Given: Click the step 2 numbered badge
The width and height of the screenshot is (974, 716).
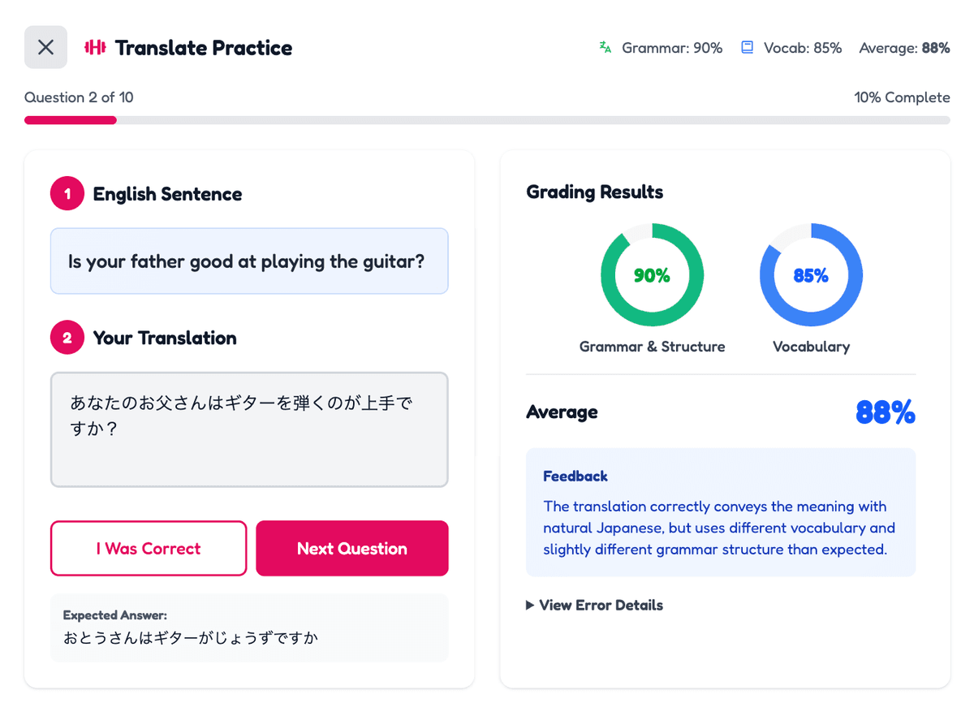Looking at the screenshot, I should click(x=67, y=338).
